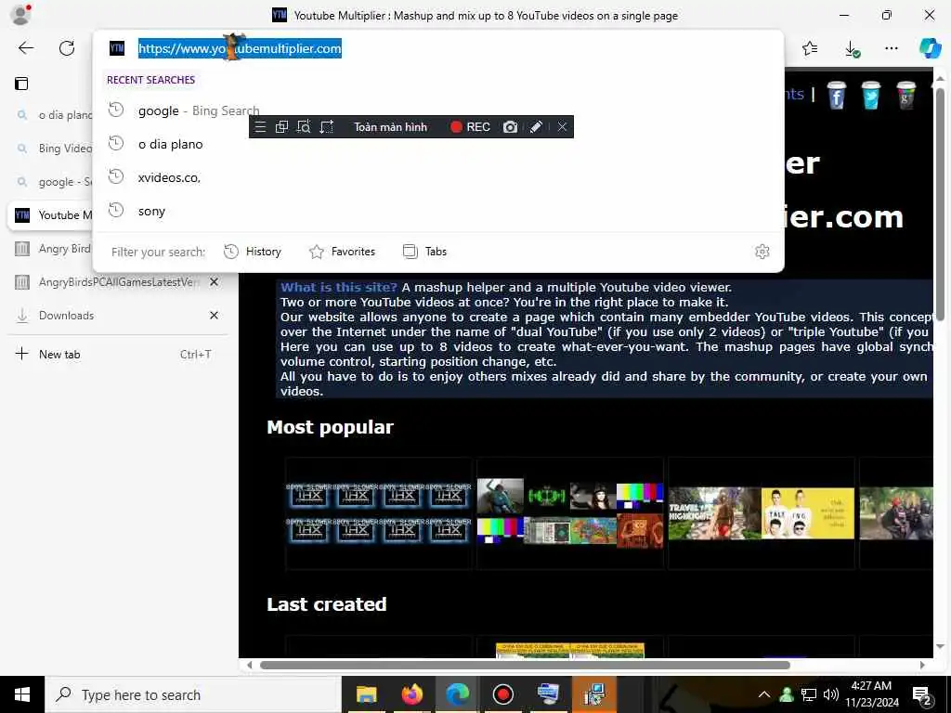Open the address bar suggestion settings gear

pos(762,252)
